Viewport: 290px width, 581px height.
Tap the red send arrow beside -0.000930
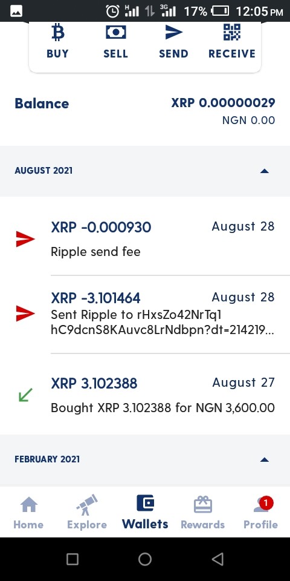click(x=25, y=239)
